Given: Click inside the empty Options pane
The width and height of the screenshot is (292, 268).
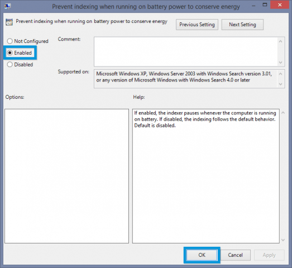Looking at the screenshot, I should 66,176.
